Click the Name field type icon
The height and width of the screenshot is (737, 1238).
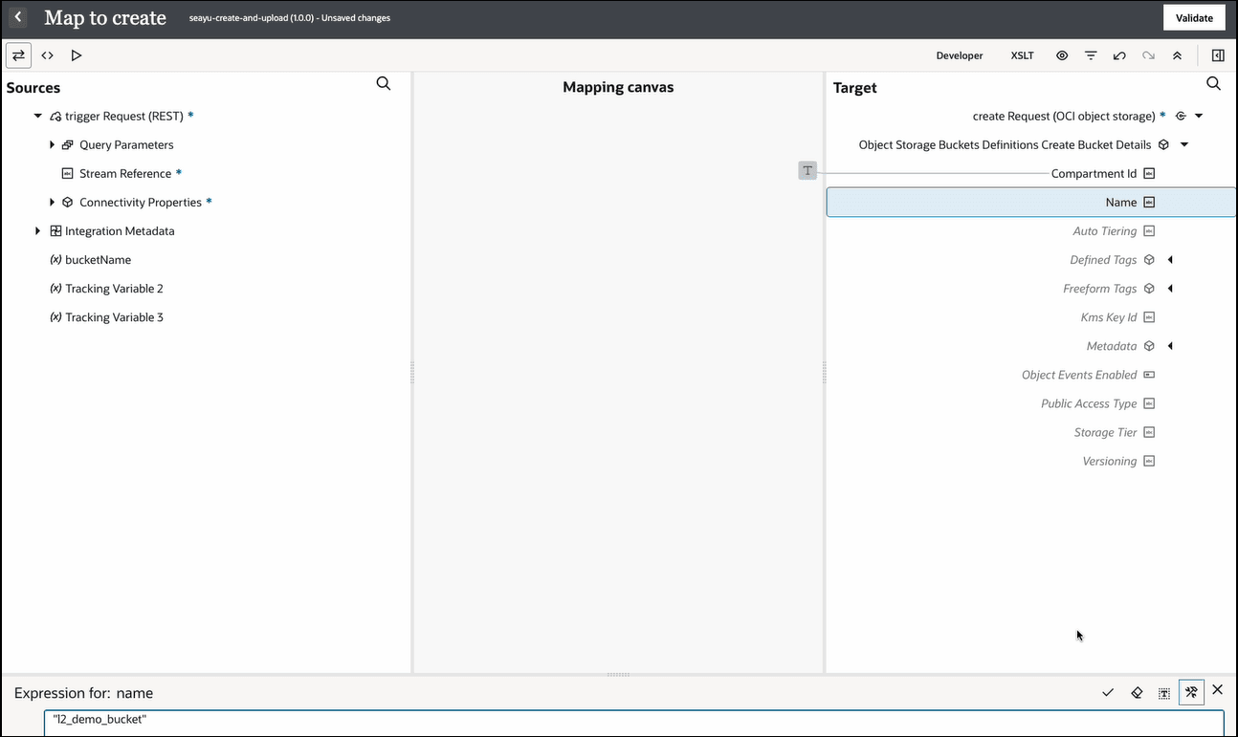[1150, 203]
